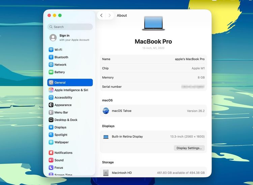The width and height of the screenshot is (253, 185).
Task: Click the Displays sun icon in sidebar
Action: 51,127
